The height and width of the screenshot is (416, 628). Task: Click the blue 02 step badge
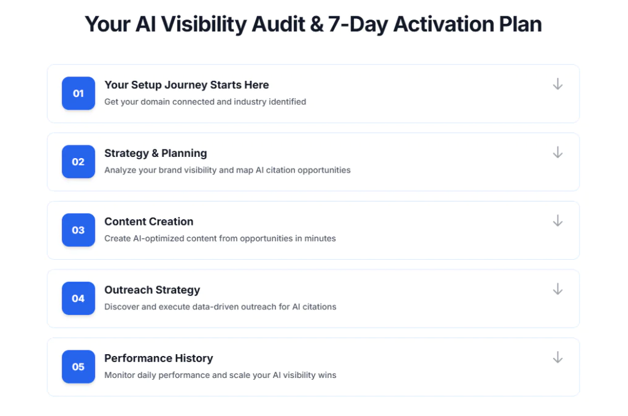[x=78, y=162]
